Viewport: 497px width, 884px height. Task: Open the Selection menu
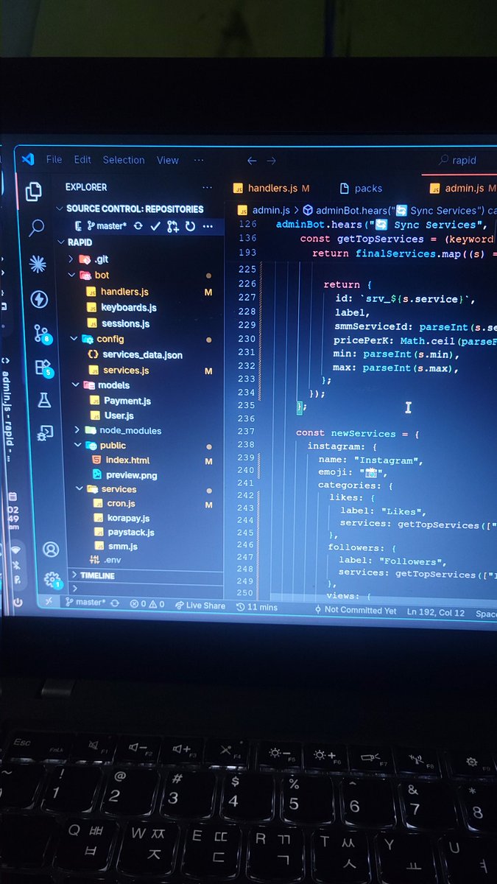click(124, 160)
